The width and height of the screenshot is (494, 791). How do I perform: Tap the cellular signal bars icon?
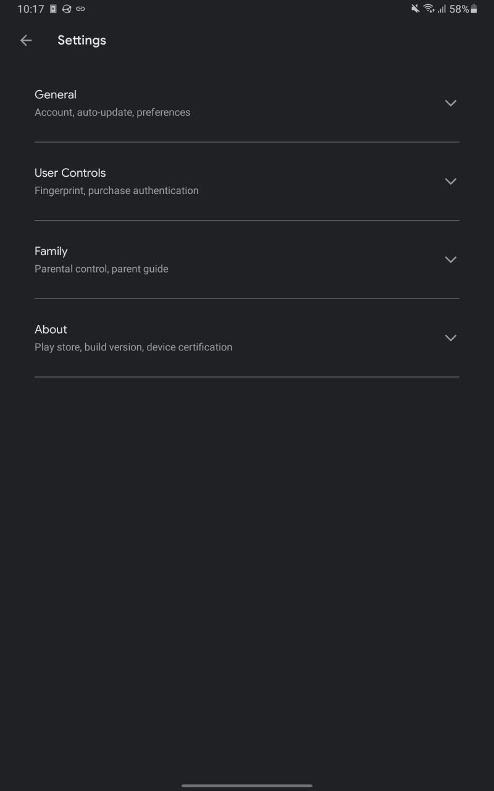[442, 9]
